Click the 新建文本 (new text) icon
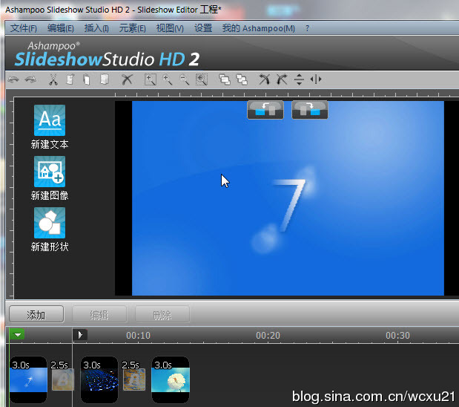459x407 pixels. (x=50, y=120)
